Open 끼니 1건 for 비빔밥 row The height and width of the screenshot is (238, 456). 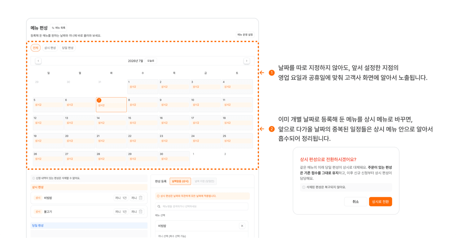tap(121, 198)
